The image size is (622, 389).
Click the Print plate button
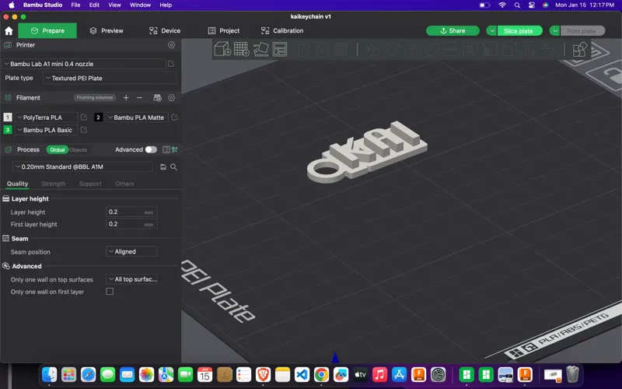point(582,31)
